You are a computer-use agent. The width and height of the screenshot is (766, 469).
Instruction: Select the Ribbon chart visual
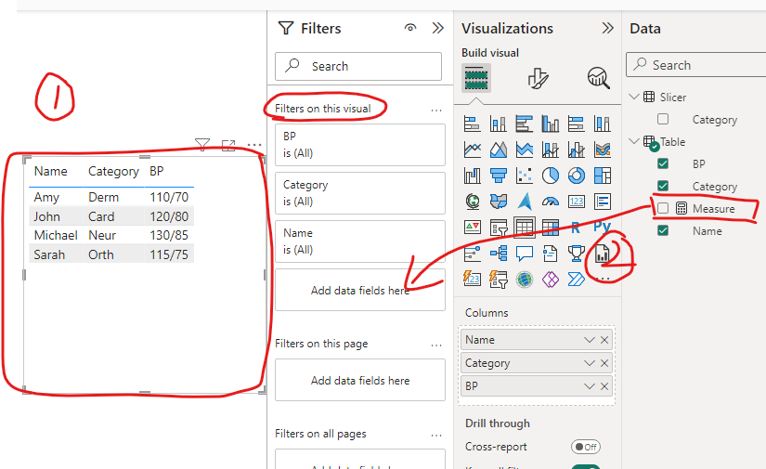[x=603, y=150]
